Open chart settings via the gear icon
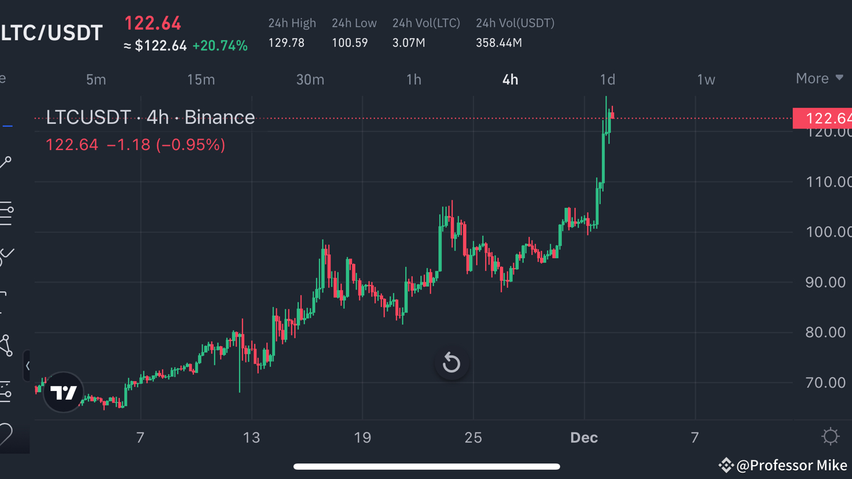Screen dimensions: 852x479 831,436
